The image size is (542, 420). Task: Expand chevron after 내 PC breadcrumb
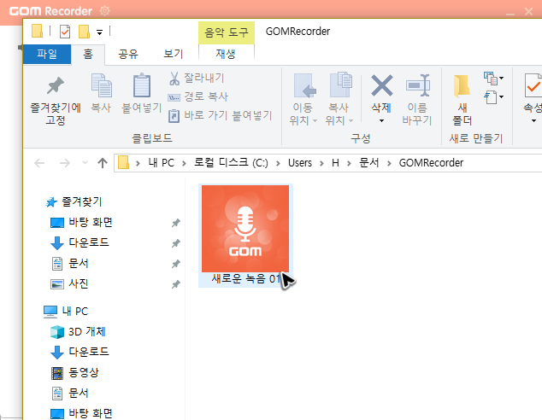click(184, 163)
